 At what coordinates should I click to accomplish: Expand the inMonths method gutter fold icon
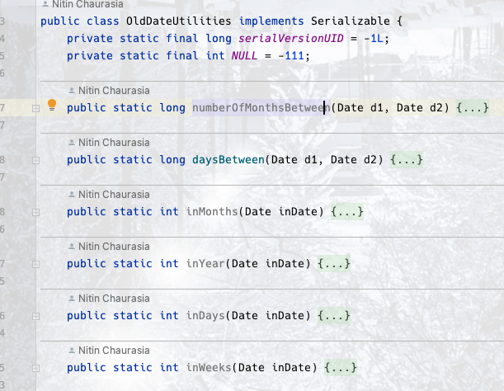click(35, 212)
